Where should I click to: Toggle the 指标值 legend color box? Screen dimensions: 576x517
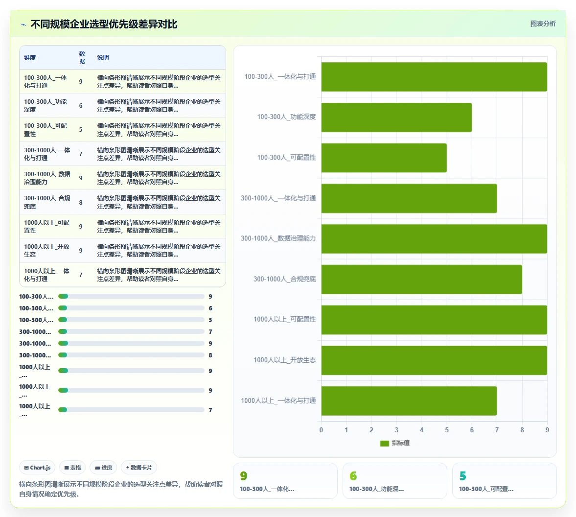click(384, 443)
